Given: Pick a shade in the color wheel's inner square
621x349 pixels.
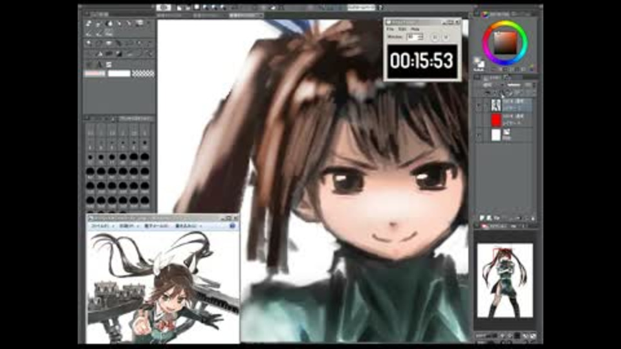Looking at the screenshot, I should 505,43.
